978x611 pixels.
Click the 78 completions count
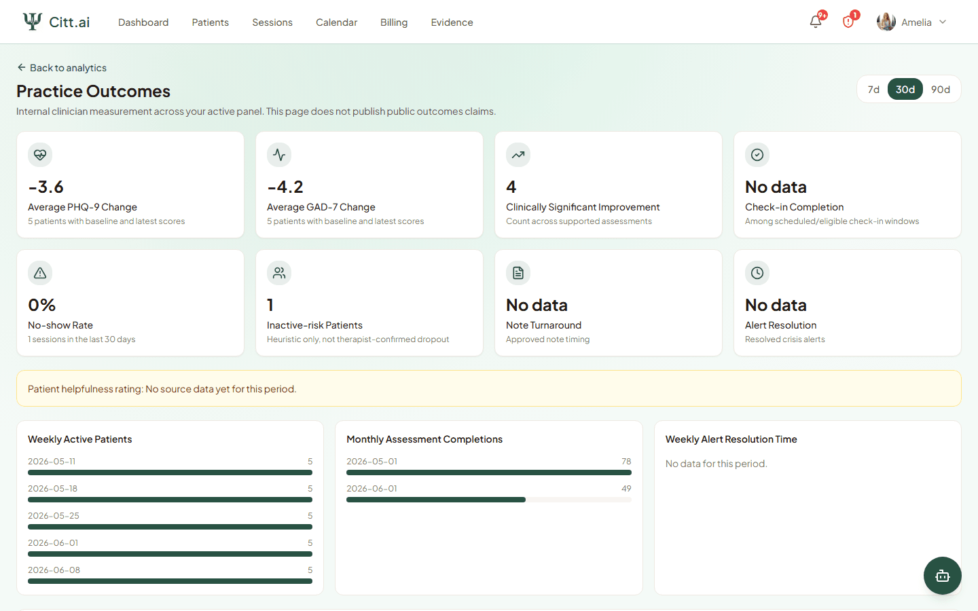tap(626, 461)
